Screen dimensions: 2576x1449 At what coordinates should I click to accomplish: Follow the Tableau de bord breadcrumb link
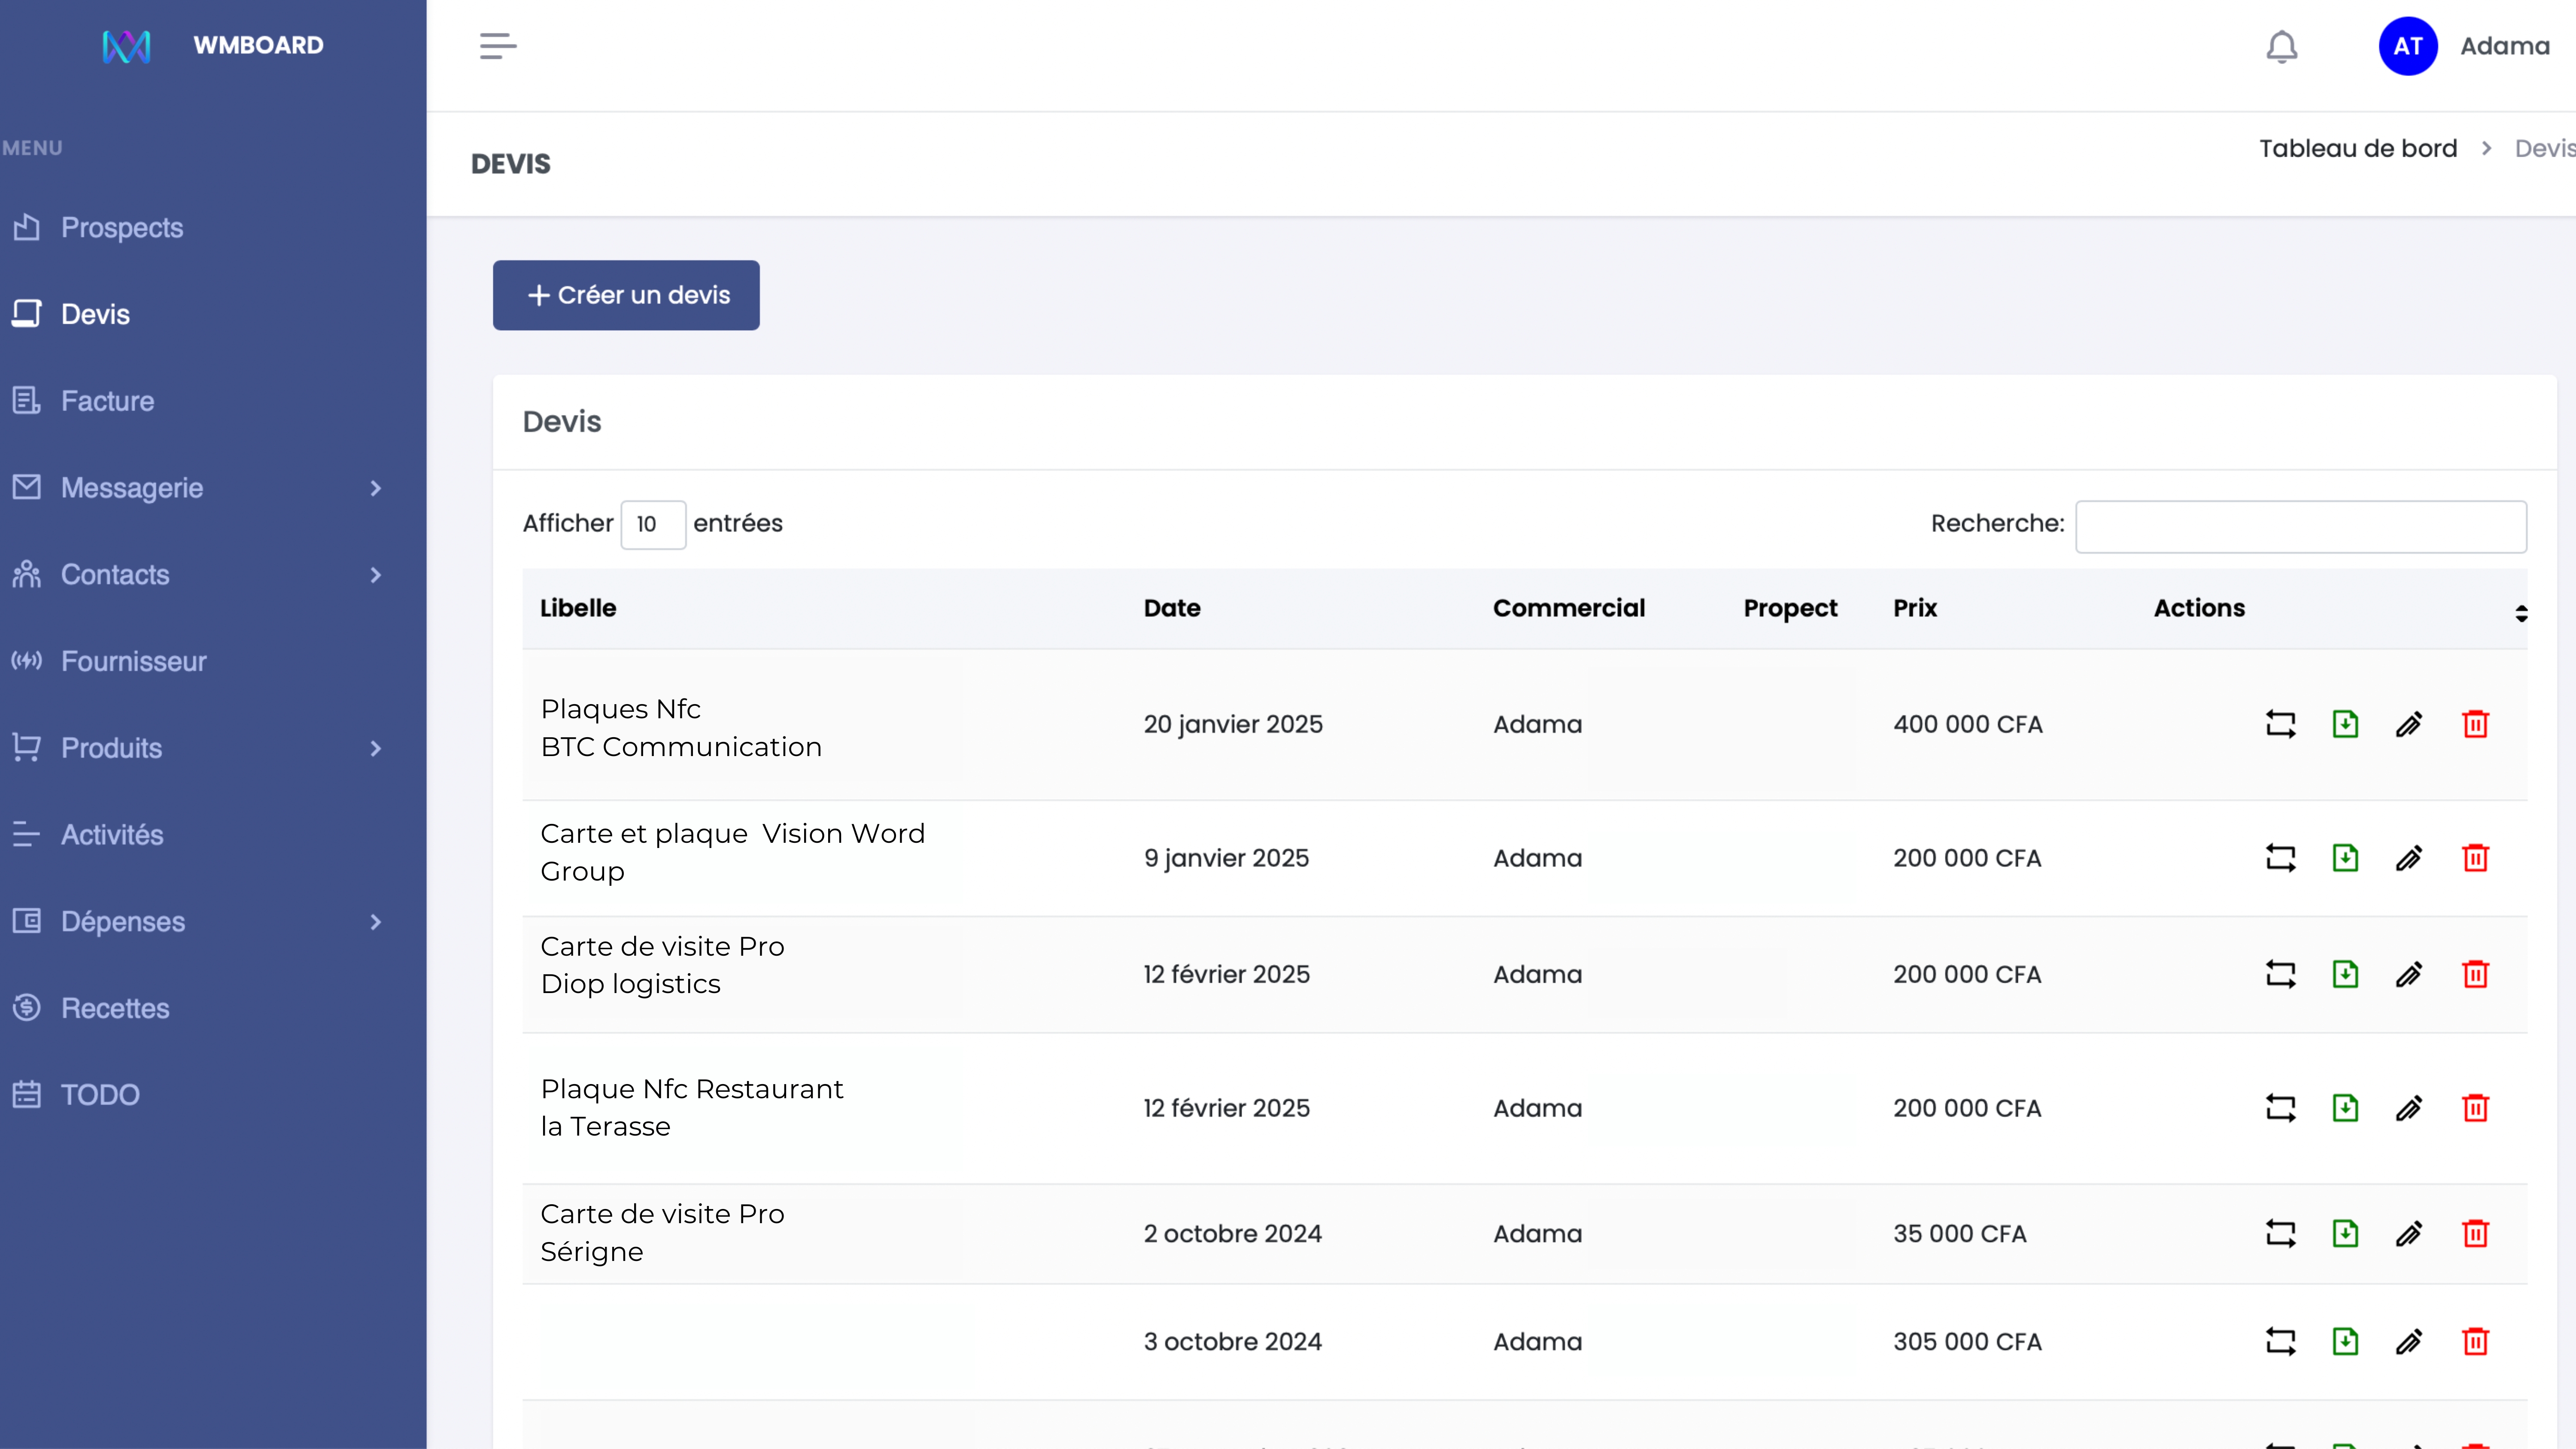tap(2357, 148)
